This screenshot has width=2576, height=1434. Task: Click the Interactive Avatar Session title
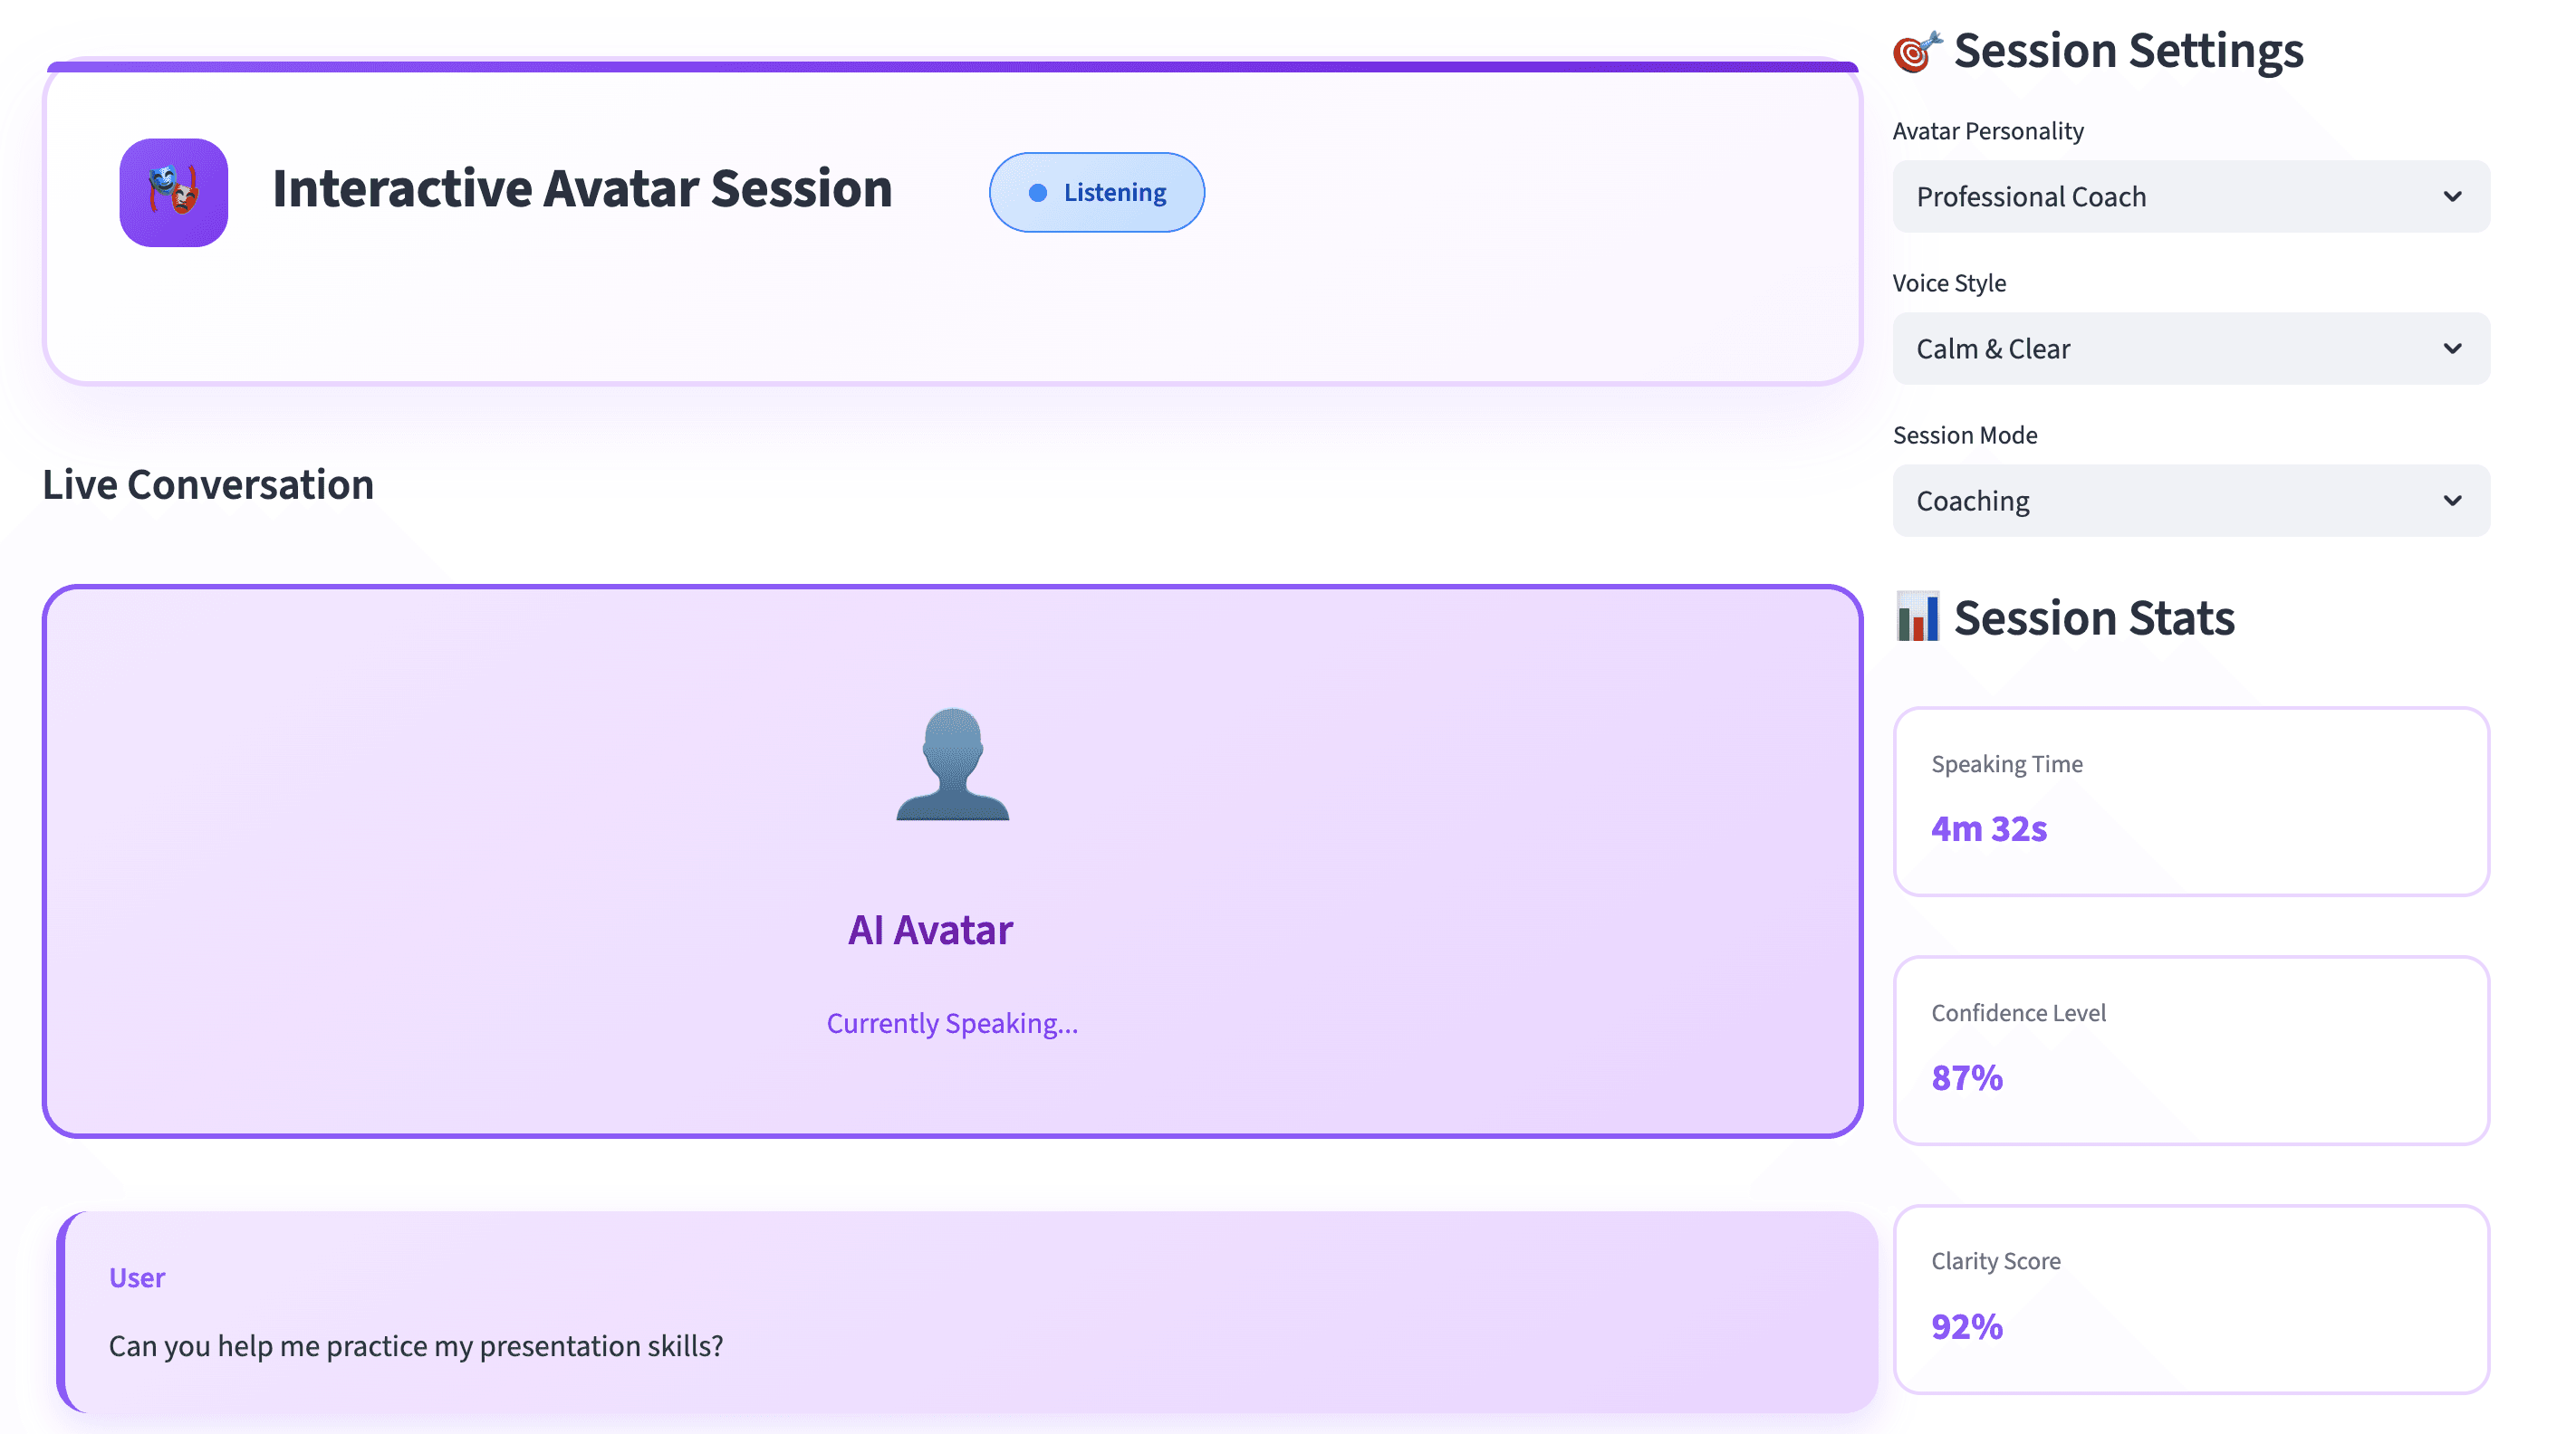click(x=582, y=189)
